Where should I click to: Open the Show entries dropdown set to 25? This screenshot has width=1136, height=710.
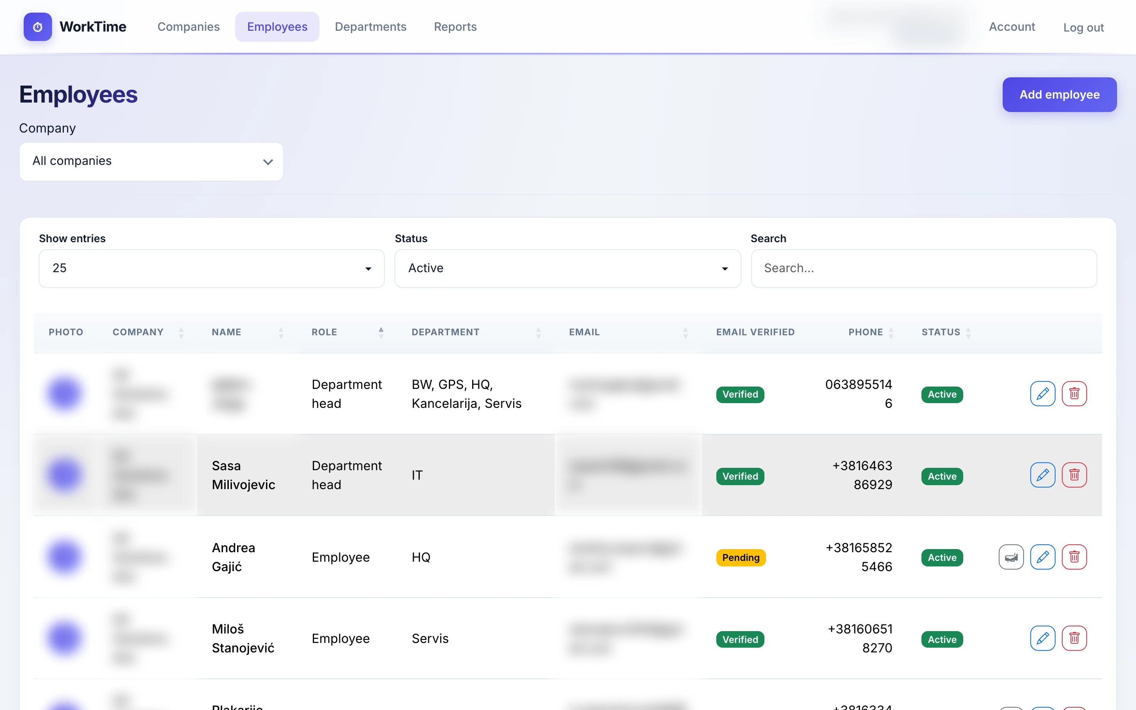(212, 268)
